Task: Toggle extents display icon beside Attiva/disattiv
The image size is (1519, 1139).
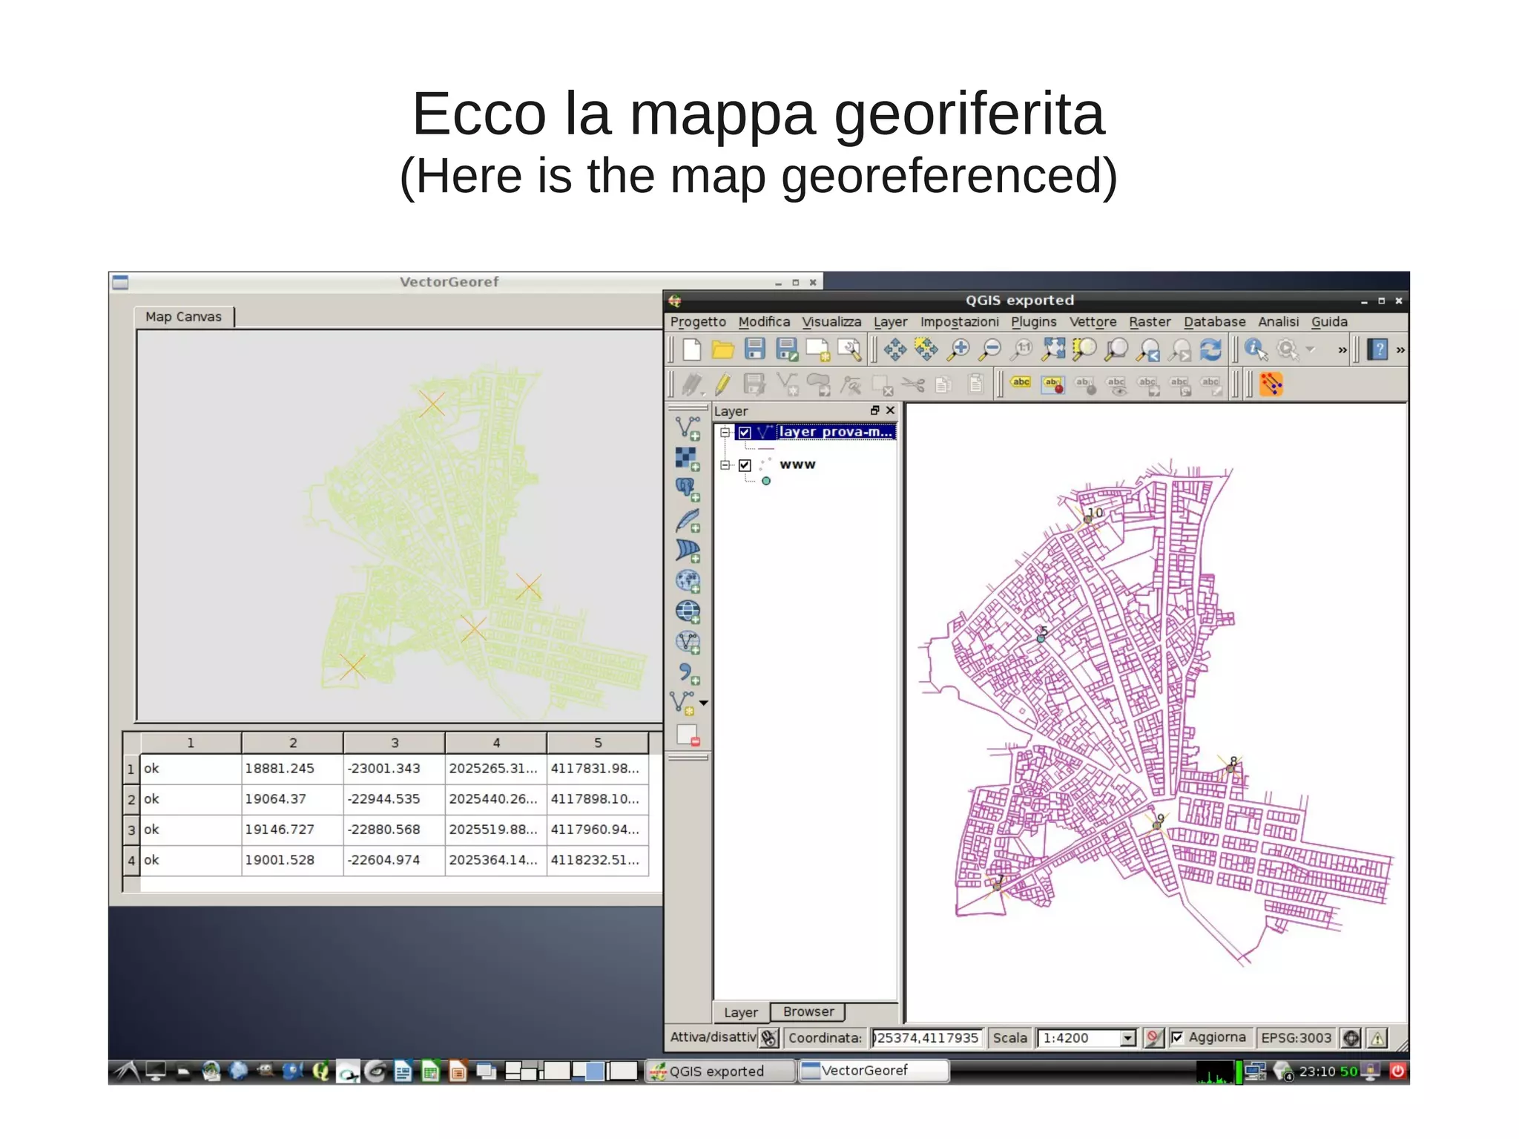Action: (x=769, y=1038)
